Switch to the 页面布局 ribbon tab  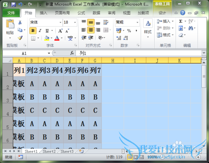pos(62,13)
